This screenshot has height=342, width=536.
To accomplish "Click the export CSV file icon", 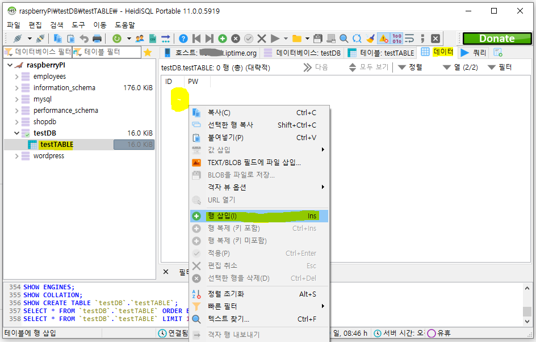I will (153, 39).
